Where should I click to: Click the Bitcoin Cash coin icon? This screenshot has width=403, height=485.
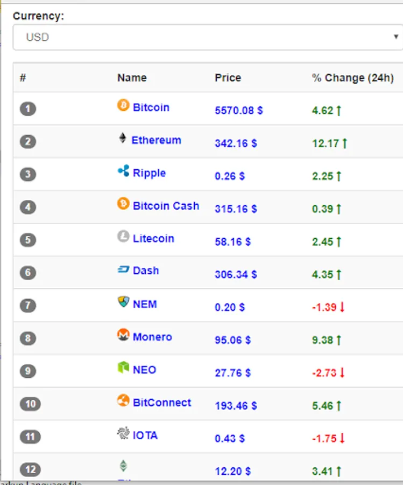point(123,204)
